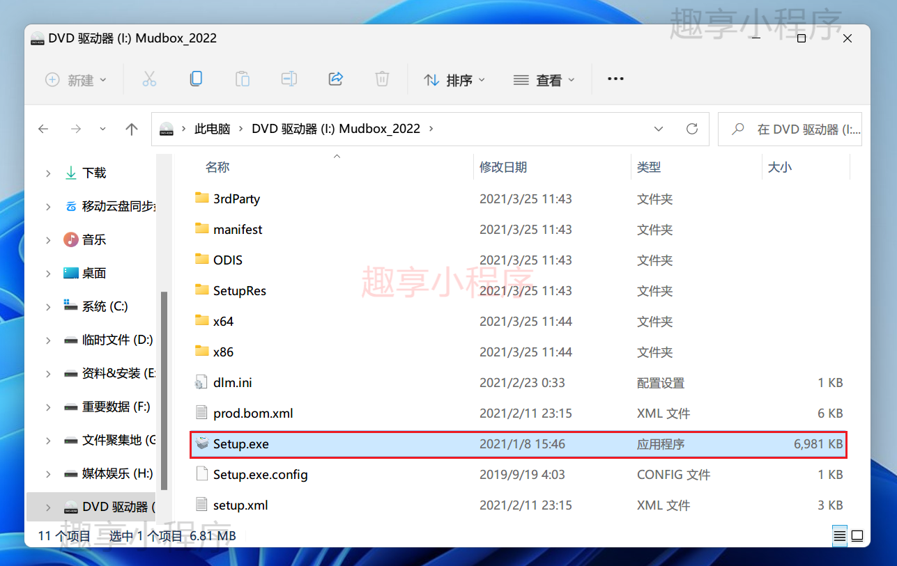Expand the 音乐 tree node

click(x=48, y=239)
